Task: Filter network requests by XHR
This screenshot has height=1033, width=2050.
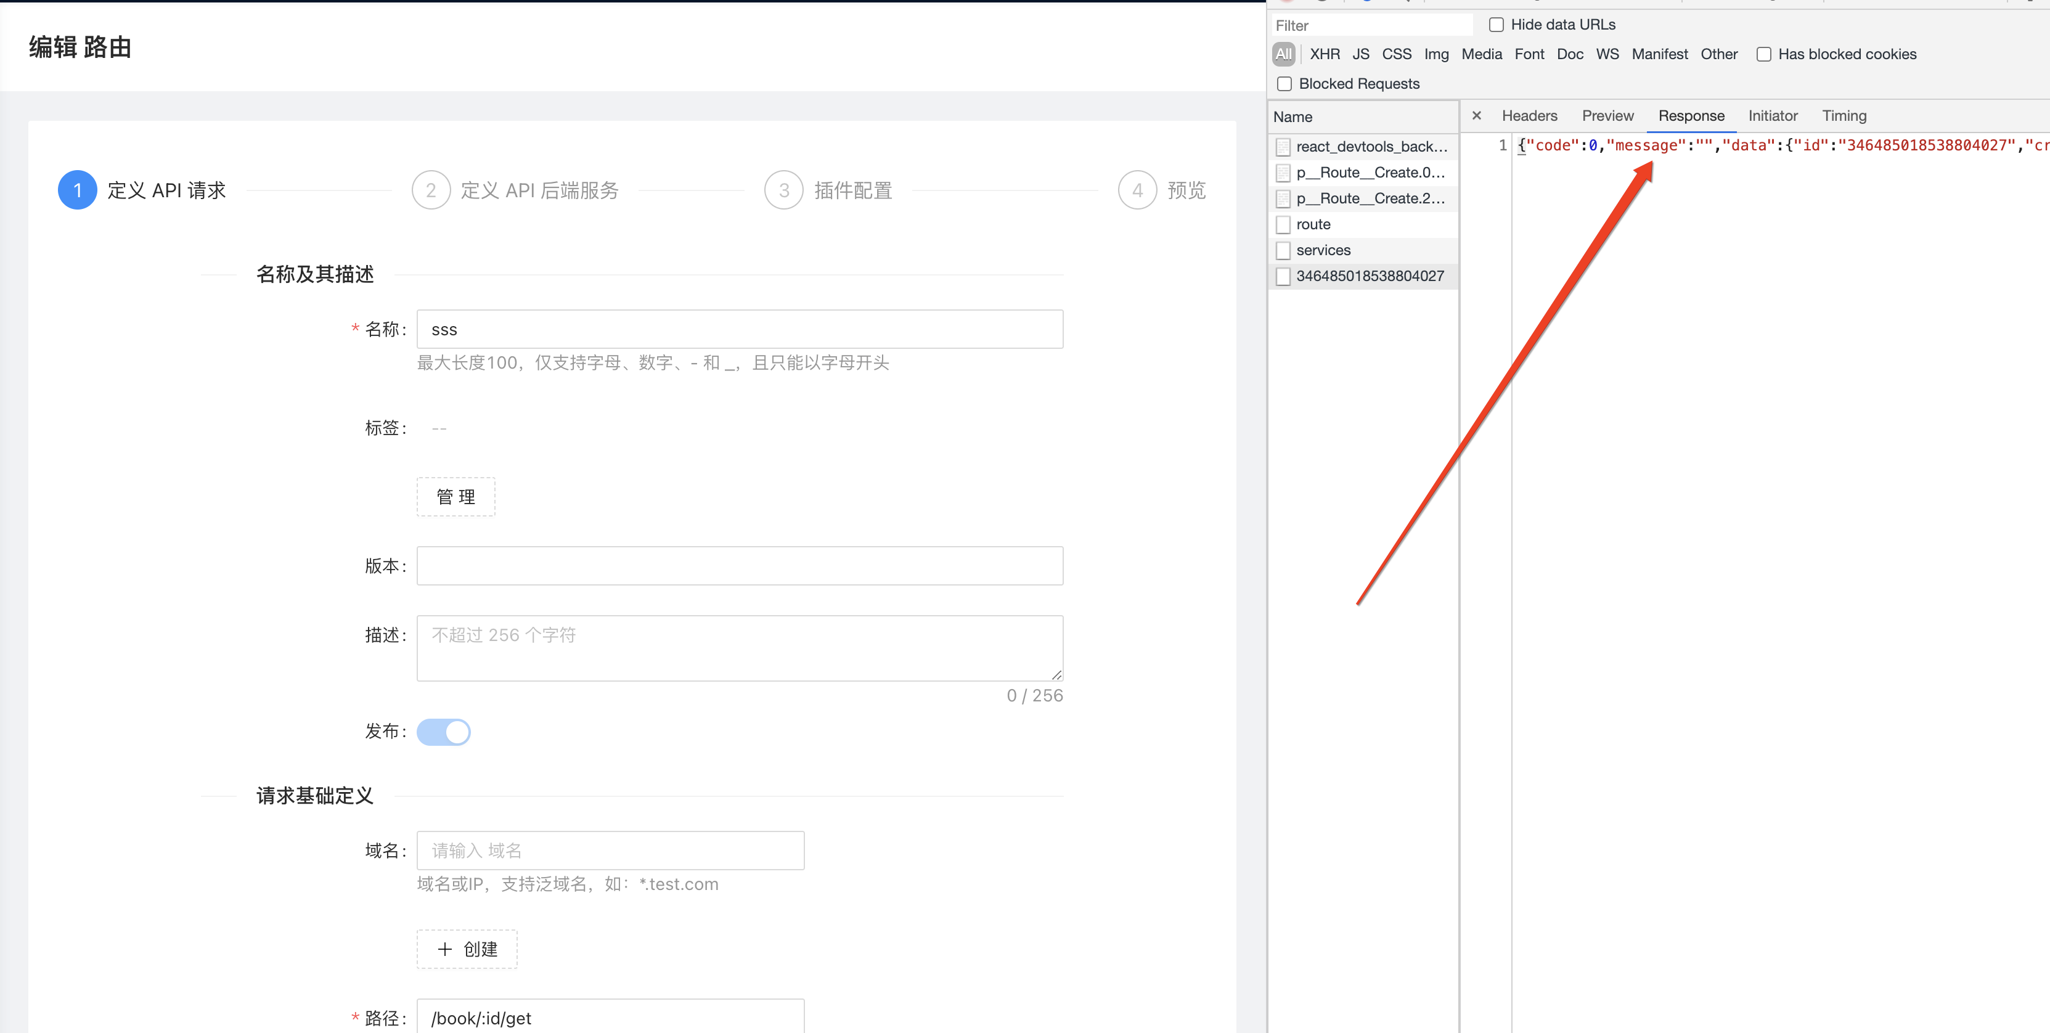Action: tap(1324, 54)
